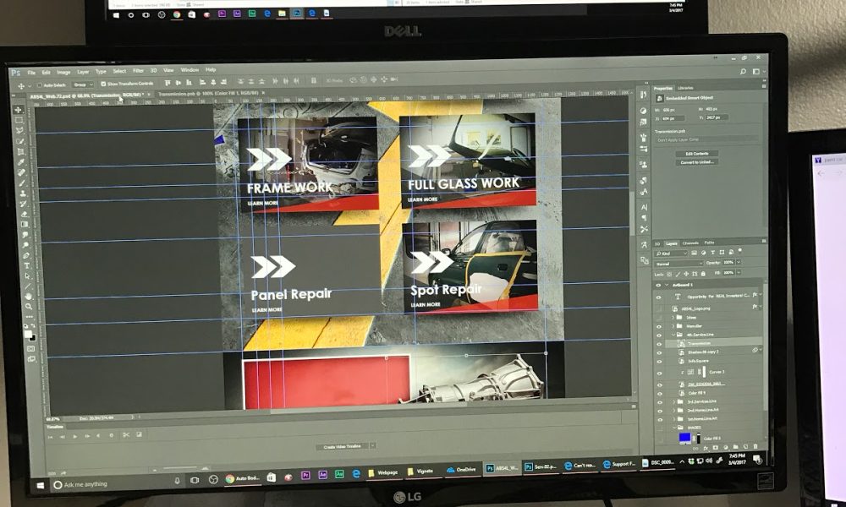Select the Move tool in the toolbar
Screen dimensions: 846x507
(18, 109)
